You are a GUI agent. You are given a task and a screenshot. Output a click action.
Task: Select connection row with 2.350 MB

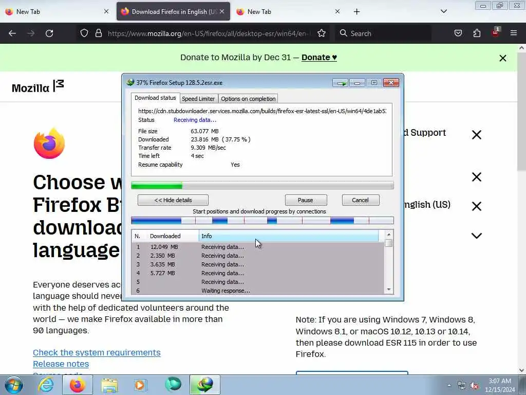pyautogui.click(x=258, y=256)
